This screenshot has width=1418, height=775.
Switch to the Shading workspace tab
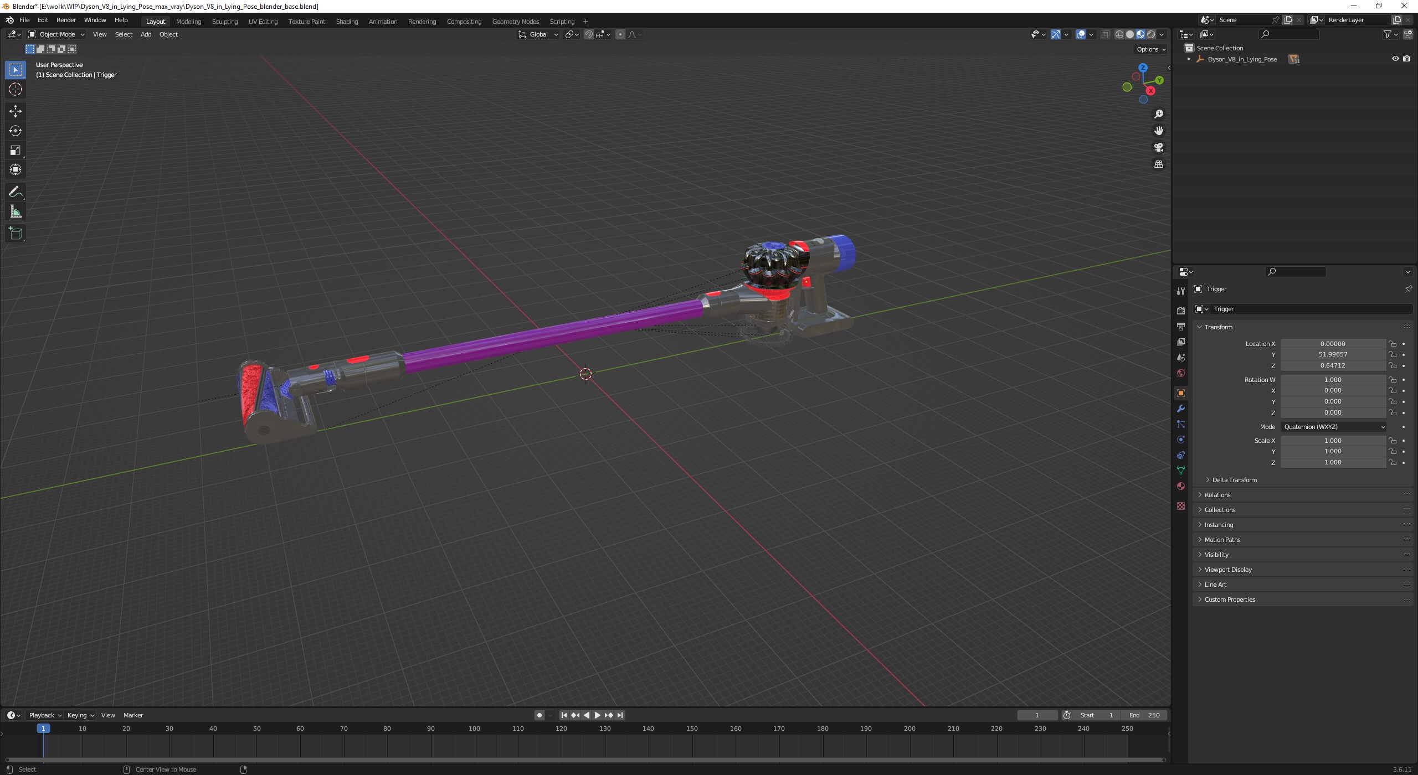(347, 22)
